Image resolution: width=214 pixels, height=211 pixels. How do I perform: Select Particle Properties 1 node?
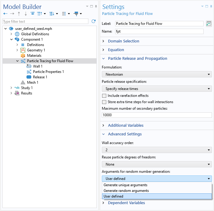click(x=48, y=72)
